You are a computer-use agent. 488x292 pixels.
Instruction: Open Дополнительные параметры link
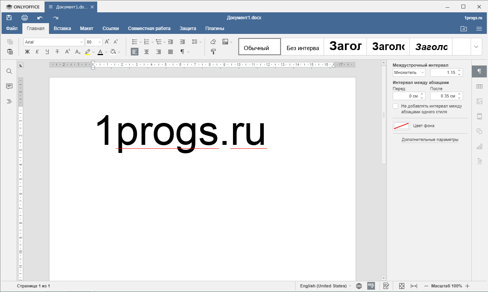[x=430, y=139]
